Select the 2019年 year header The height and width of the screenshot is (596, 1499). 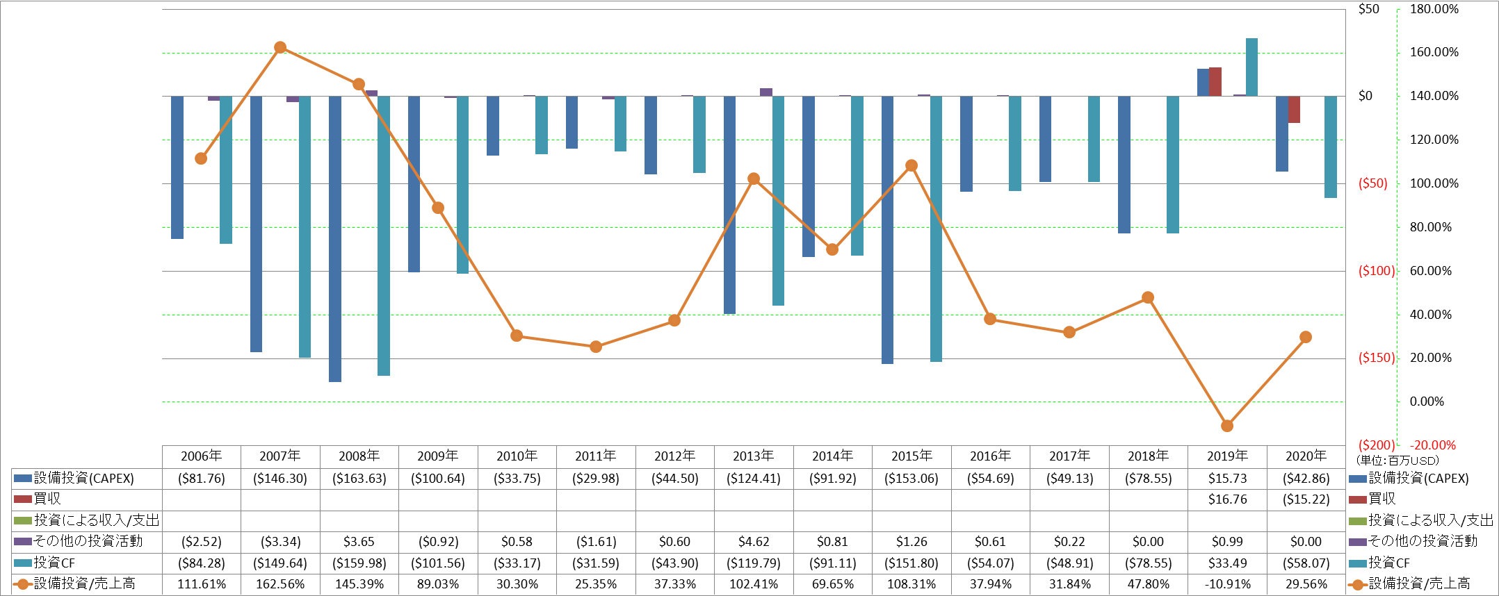(x=1227, y=456)
